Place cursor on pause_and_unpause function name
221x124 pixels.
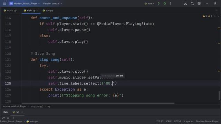point(58,18)
